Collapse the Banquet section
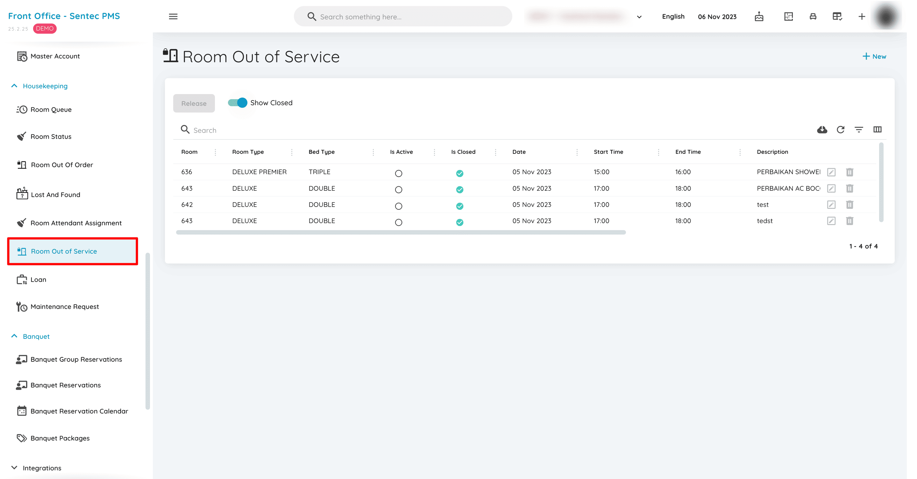917x479 pixels. (30, 336)
